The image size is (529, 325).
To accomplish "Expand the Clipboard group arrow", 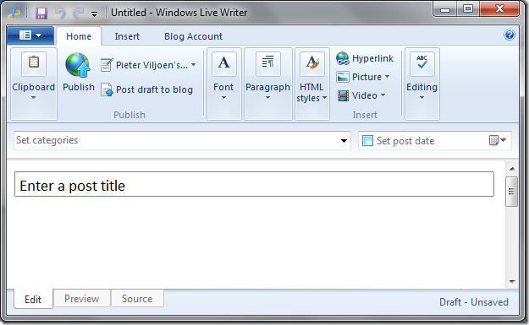I will coord(33,98).
